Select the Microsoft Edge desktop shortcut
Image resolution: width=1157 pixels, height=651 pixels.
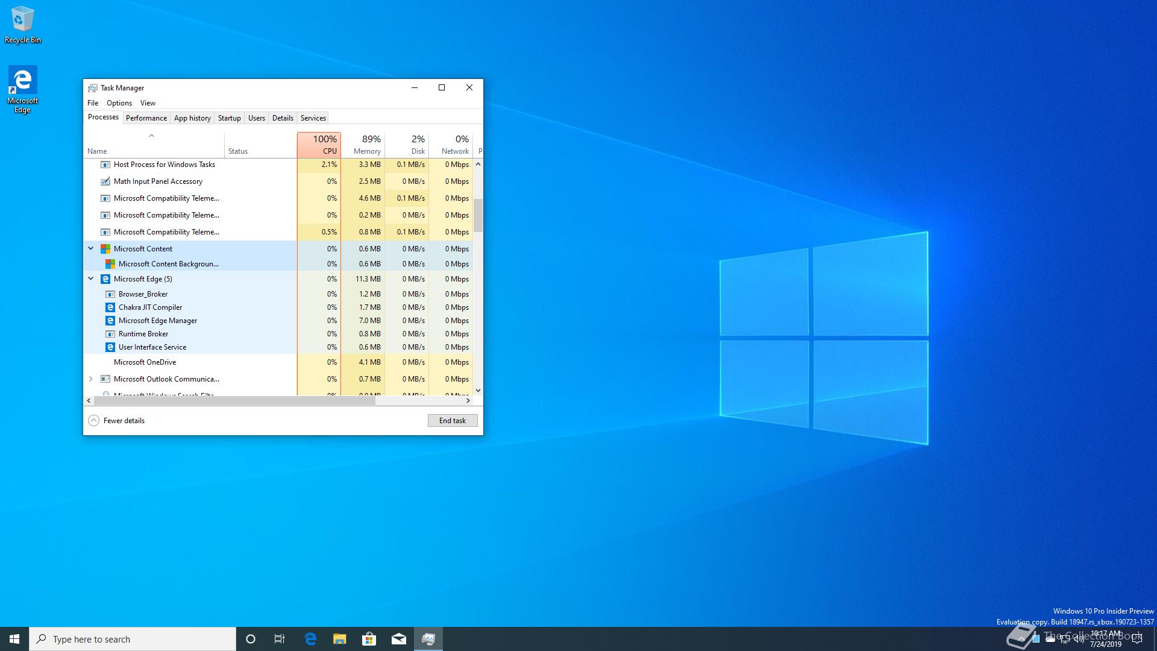click(22, 90)
